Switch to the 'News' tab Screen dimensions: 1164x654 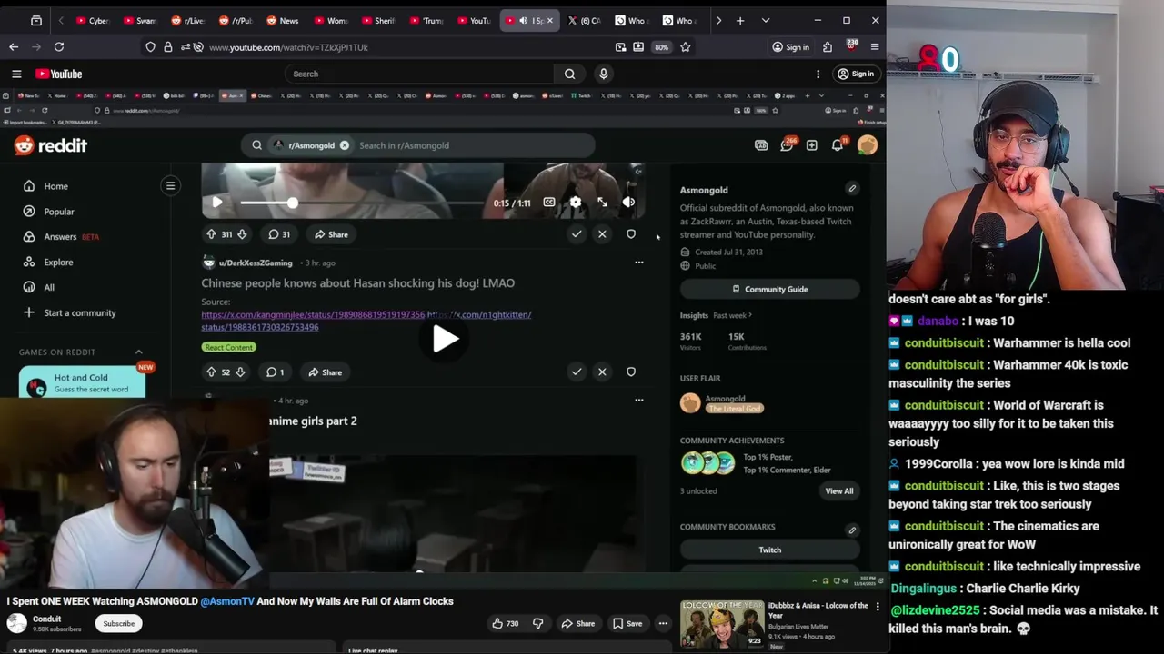click(282, 20)
